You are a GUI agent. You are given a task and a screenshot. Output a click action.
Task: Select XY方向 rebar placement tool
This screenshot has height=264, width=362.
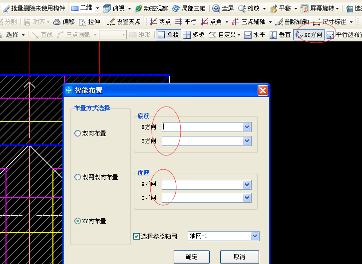[309, 35]
